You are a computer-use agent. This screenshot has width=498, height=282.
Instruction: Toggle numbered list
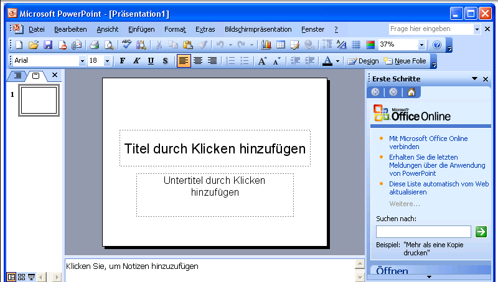tap(230, 61)
